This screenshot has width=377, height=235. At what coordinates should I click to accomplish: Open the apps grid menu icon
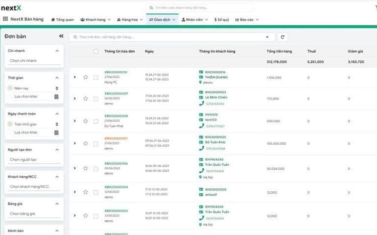(5, 19)
